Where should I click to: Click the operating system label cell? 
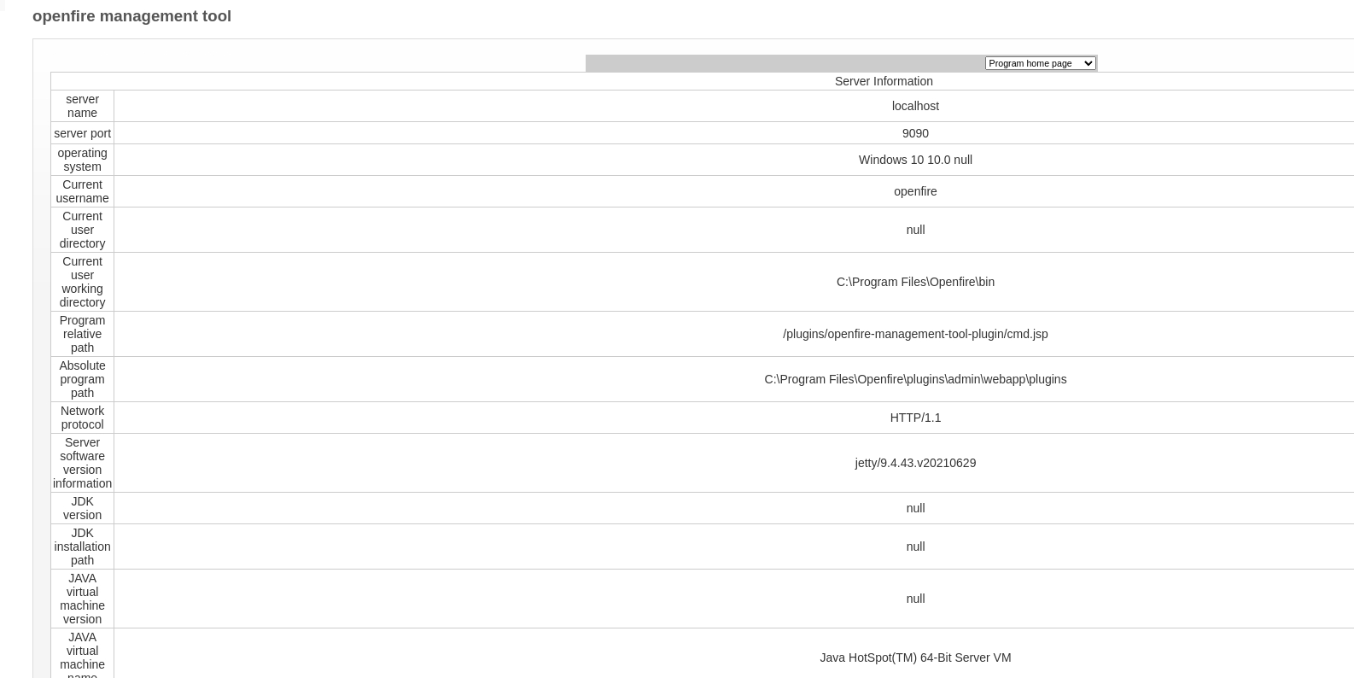point(82,160)
